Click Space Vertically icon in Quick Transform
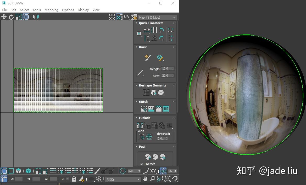The width and height of the screenshot is (306, 185). [171, 38]
